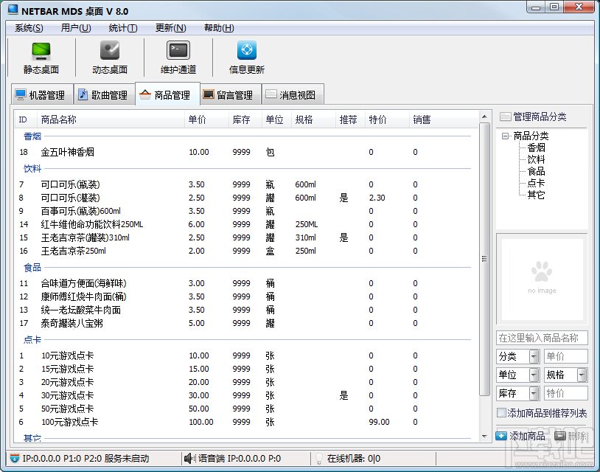Collapse the 商品分类 tree node
600x472 pixels.
pyautogui.click(x=506, y=136)
